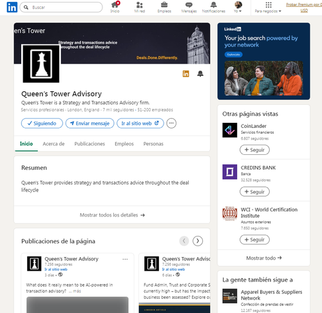Click the Apparel Buyers & Suppliers logo
This screenshot has width=322, height=313.
click(x=230, y=296)
